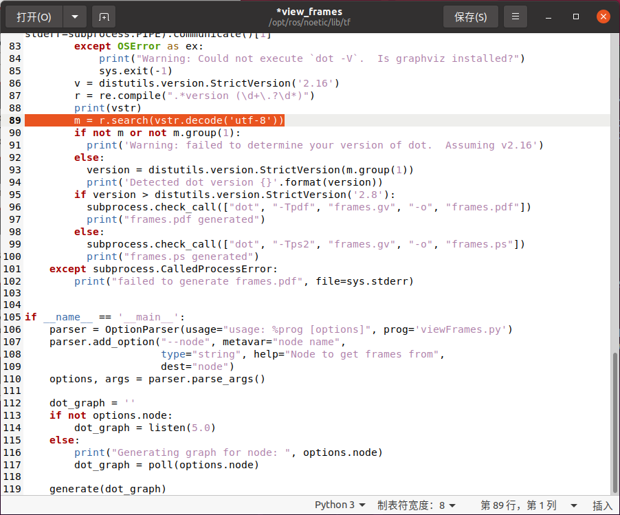Open line and column position dropdown
620x515 pixels.
tap(529, 505)
